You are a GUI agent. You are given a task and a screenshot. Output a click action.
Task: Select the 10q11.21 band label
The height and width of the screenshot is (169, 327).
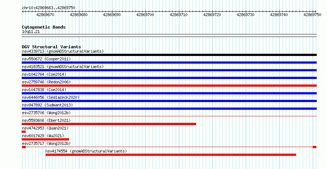click(31, 31)
